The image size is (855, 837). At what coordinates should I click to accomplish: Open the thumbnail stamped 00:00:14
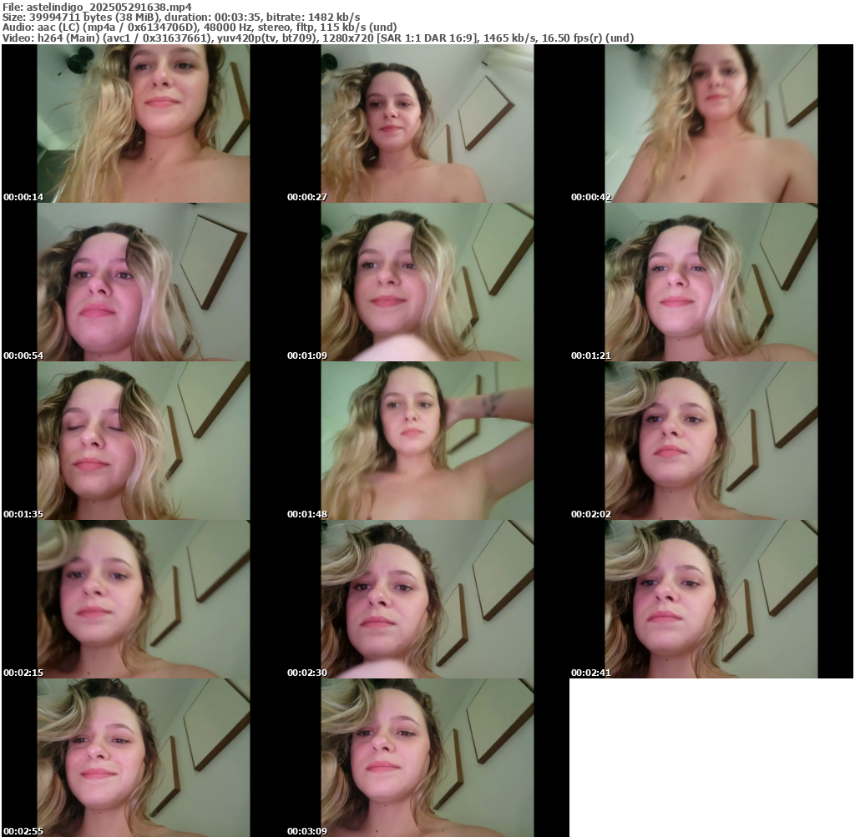point(144,124)
